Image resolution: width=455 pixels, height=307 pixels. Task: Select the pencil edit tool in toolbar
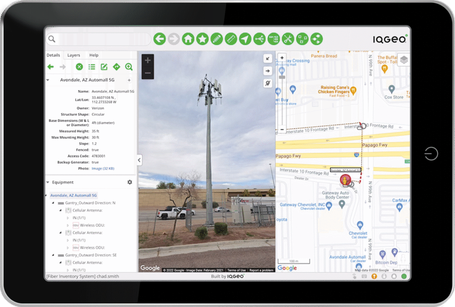[216, 39]
